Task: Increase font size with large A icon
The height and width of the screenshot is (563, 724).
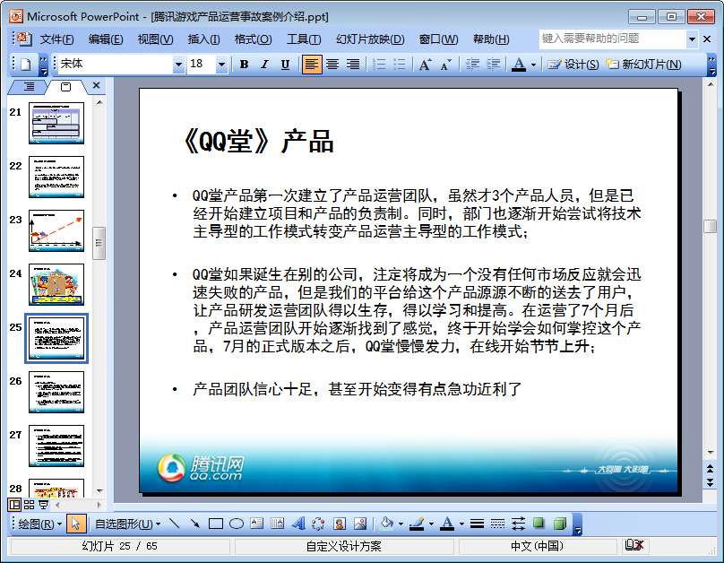Action: 426,65
